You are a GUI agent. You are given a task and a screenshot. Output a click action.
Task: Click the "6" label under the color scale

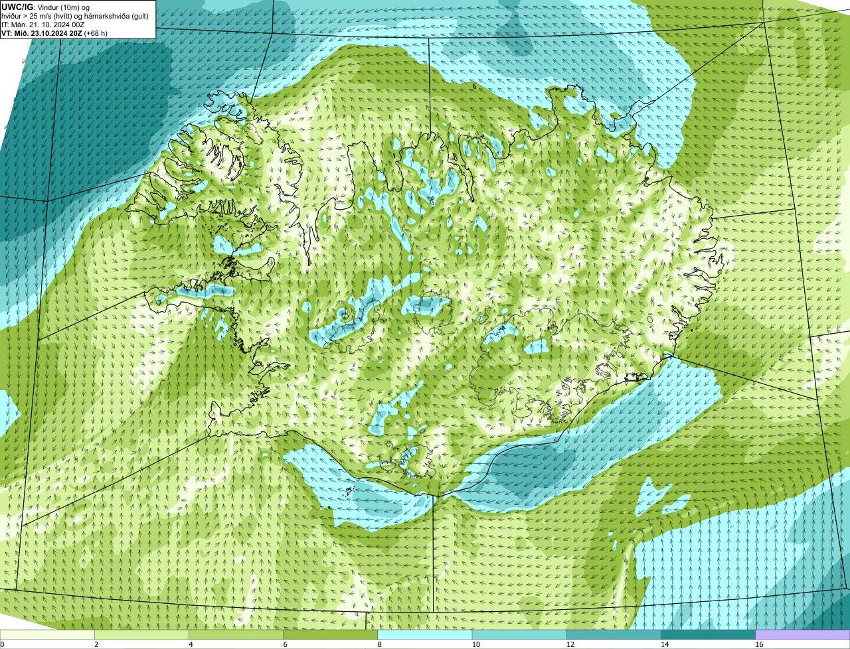coord(285,644)
